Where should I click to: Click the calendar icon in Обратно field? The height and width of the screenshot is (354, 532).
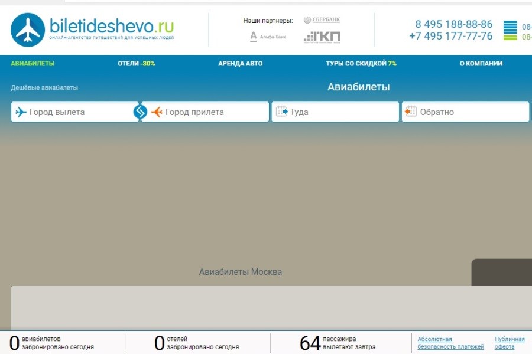pos(411,111)
